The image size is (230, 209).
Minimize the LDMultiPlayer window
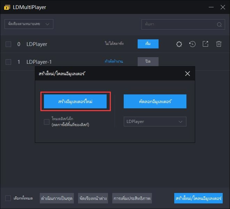[211, 7]
